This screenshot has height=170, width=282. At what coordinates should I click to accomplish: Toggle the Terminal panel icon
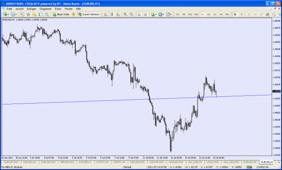coord(41,14)
